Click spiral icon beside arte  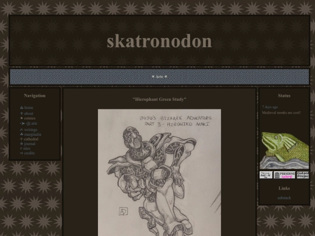pyautogui.click(x=29, y=124)
